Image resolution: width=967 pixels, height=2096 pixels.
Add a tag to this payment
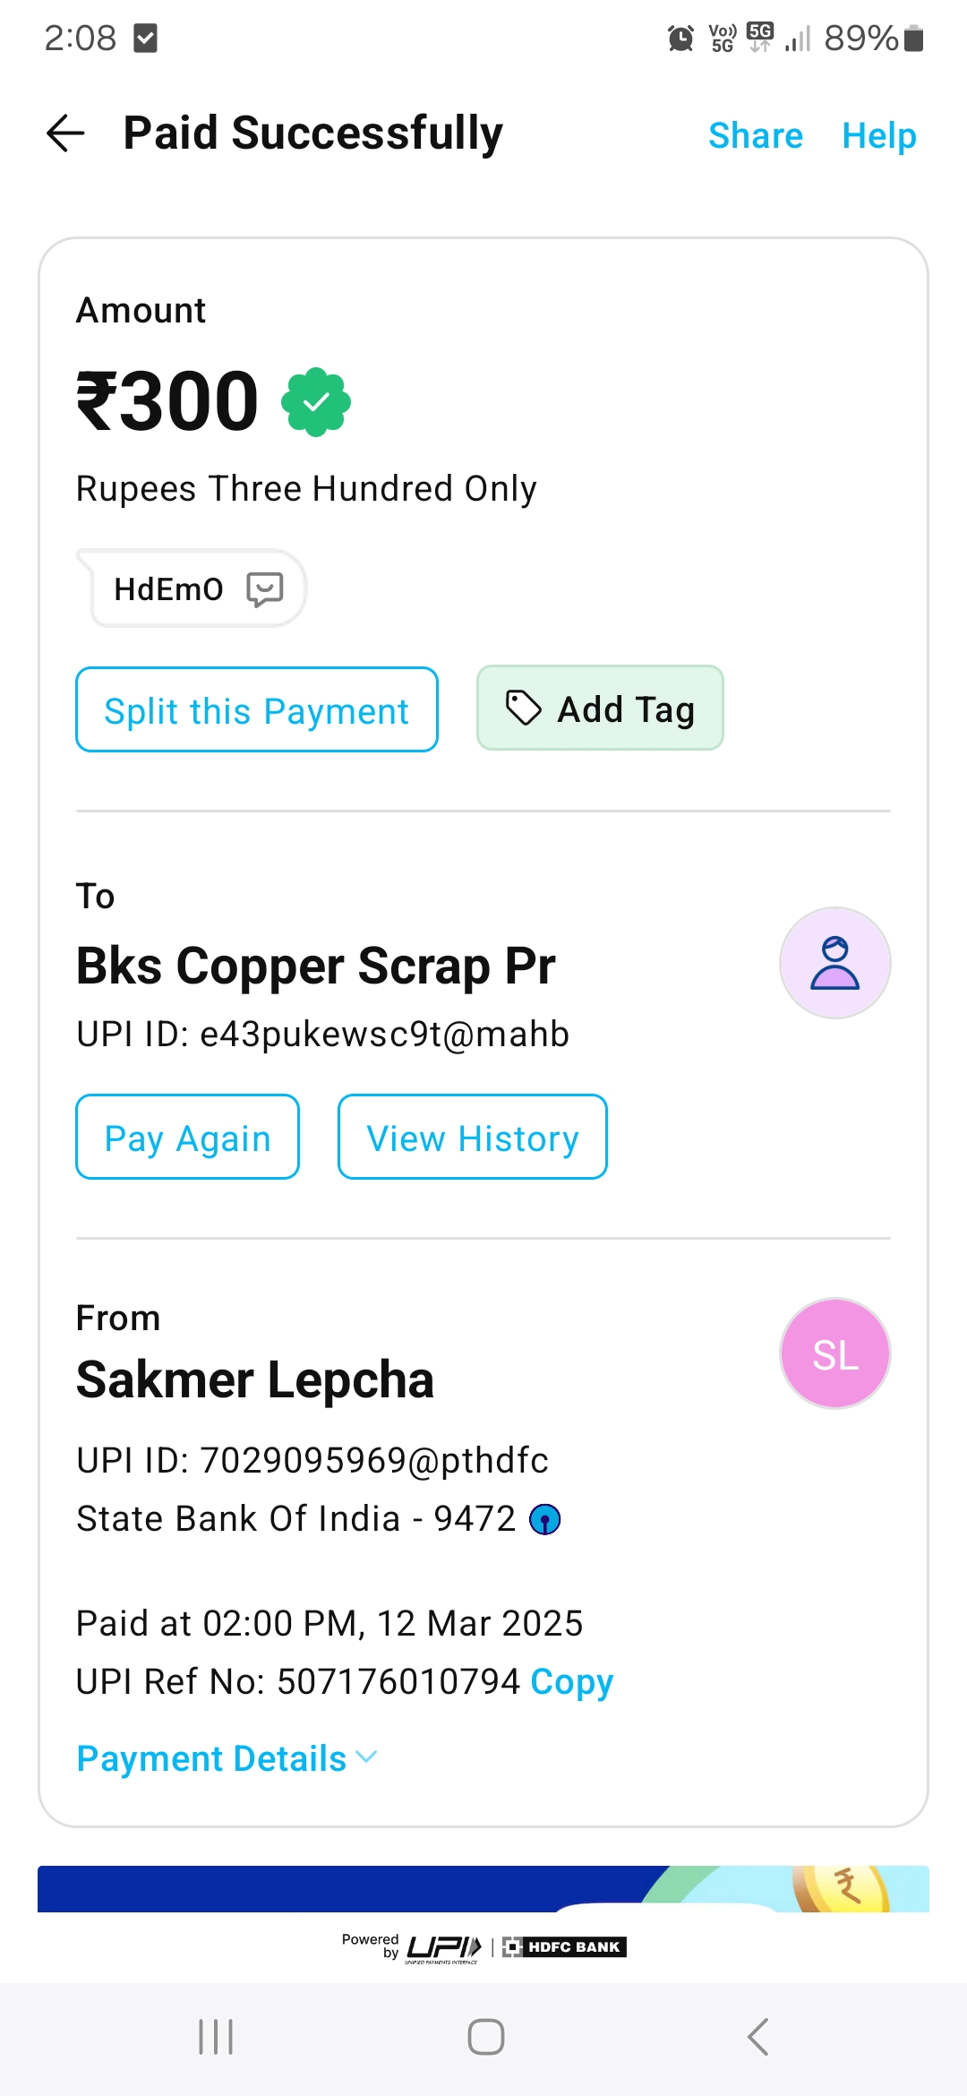point(600,709)
